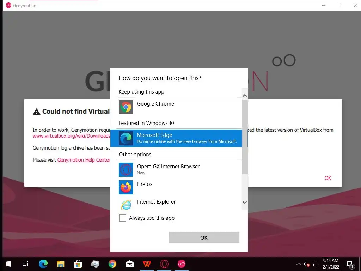Image resolution: width=361 pixels, height=271 pixels.
Task: Select the Microsoft Edge label
Action: point(154,135)
